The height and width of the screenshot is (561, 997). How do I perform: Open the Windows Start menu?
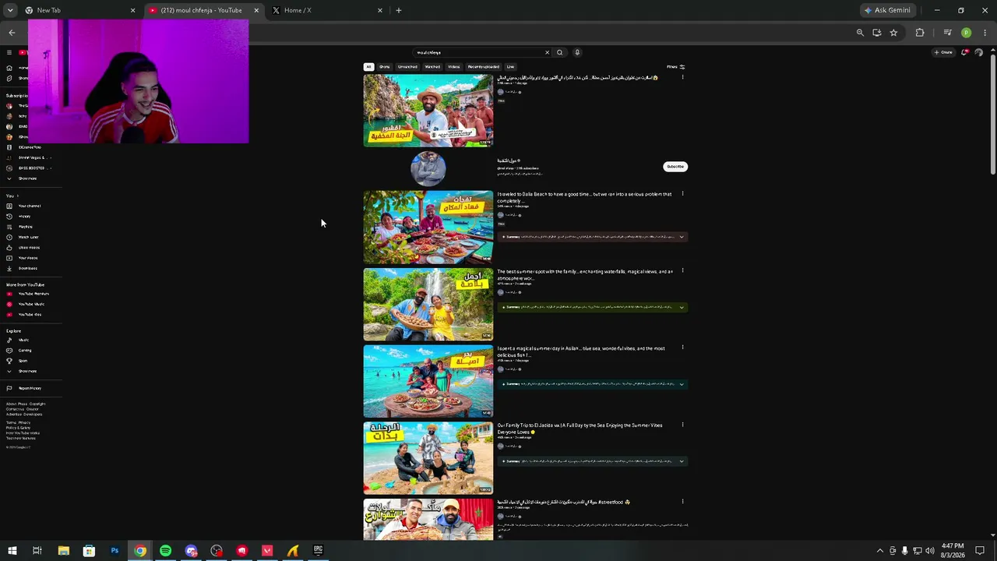[x=12, y=551]
